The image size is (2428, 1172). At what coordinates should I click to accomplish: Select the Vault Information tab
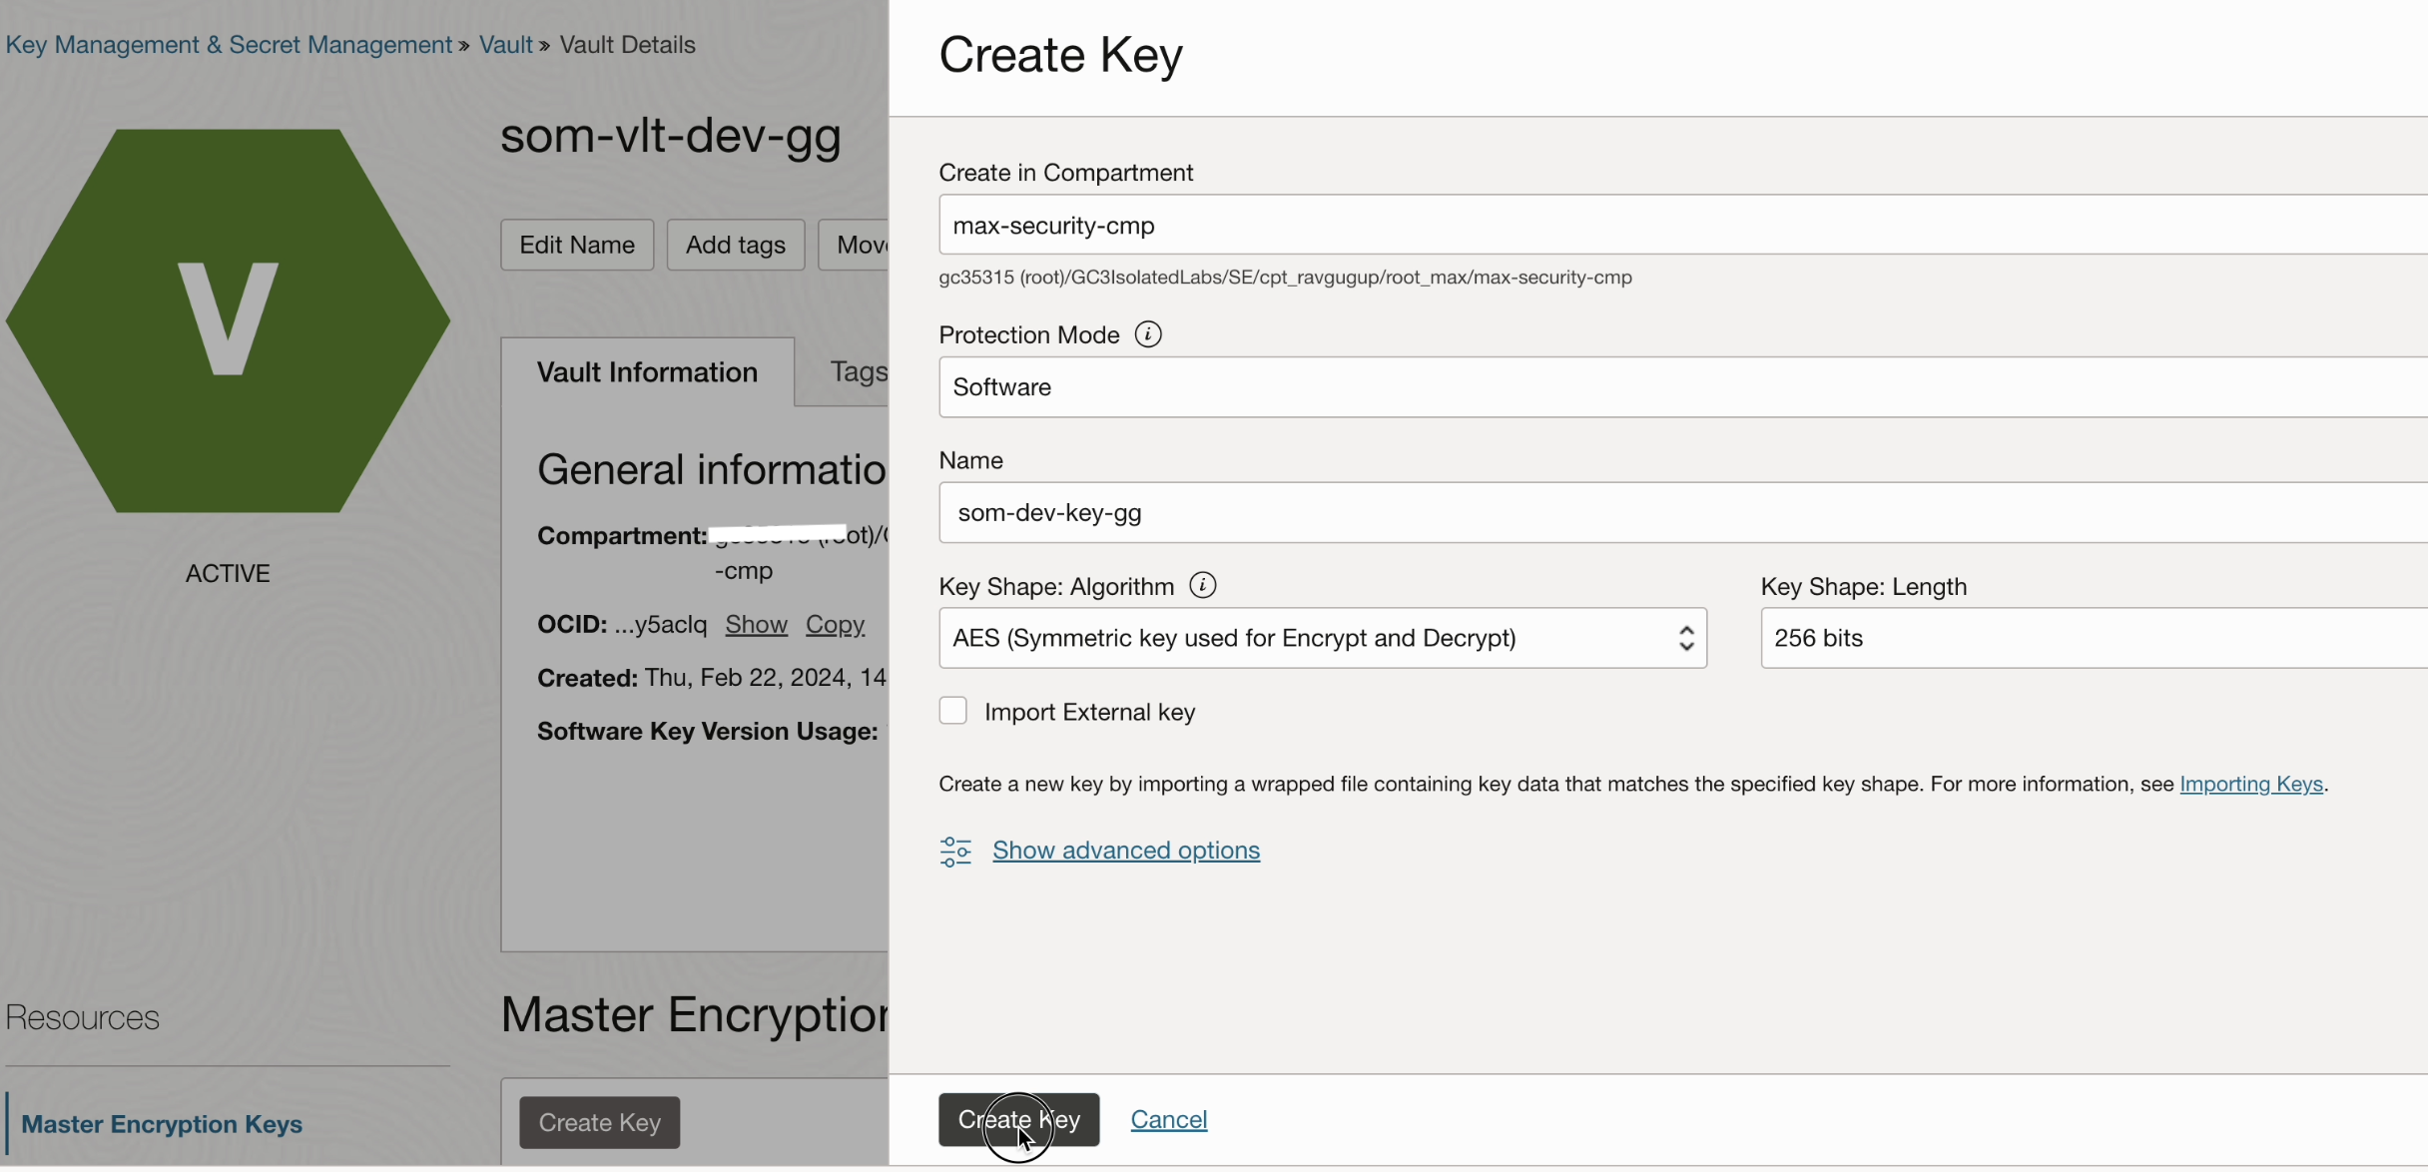click(647, 371)
